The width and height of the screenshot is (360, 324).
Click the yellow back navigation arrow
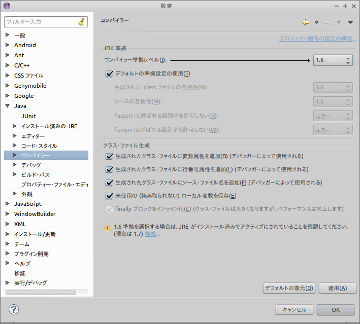point(306,22)
